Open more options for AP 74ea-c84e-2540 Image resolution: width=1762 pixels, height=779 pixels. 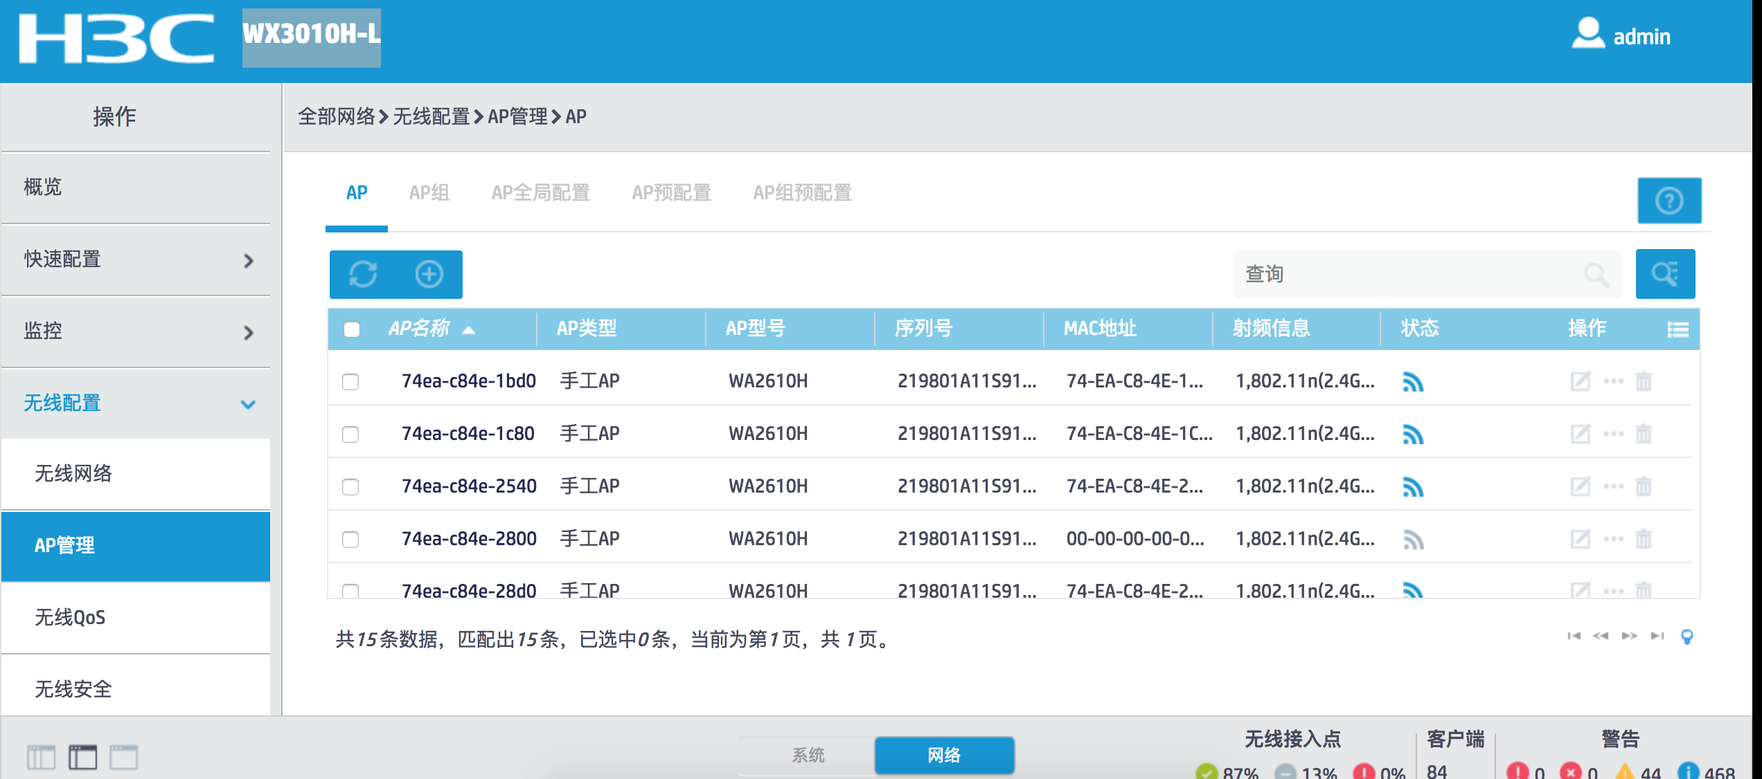click(x=1613, y=486)
